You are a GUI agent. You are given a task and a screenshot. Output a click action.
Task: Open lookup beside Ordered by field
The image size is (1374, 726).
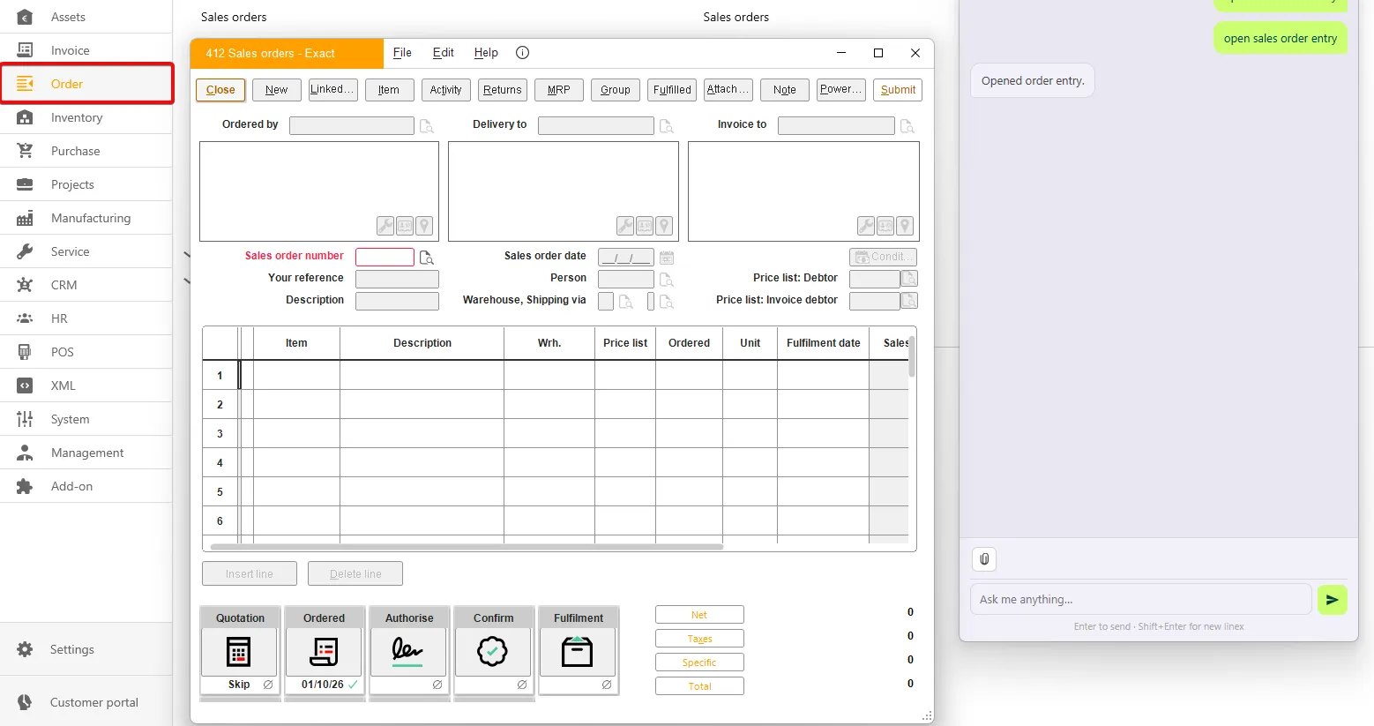click(427, 126)
